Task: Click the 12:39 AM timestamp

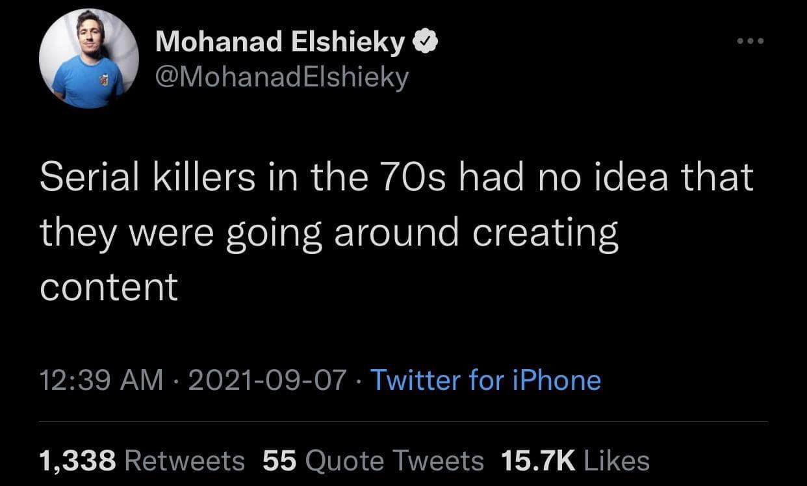Action: [x=101, y=380]
